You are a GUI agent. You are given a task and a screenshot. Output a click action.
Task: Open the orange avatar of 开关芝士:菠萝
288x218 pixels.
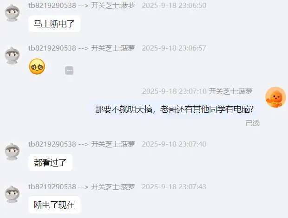275,97
